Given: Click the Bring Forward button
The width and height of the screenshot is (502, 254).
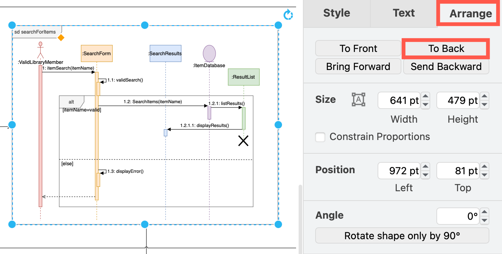Looking at the screenshot, I should pos(358,66).
